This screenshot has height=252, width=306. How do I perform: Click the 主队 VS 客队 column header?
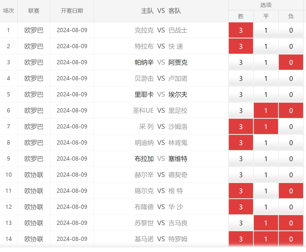(161, 11)
